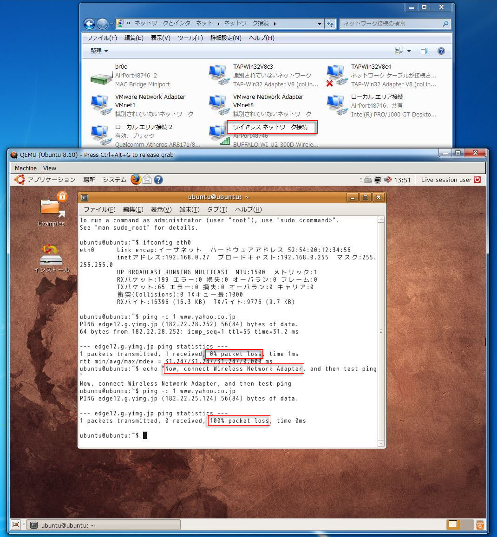Click the Forward arrow in Network Connections window
Screen dimensions: 497x537
102,24
